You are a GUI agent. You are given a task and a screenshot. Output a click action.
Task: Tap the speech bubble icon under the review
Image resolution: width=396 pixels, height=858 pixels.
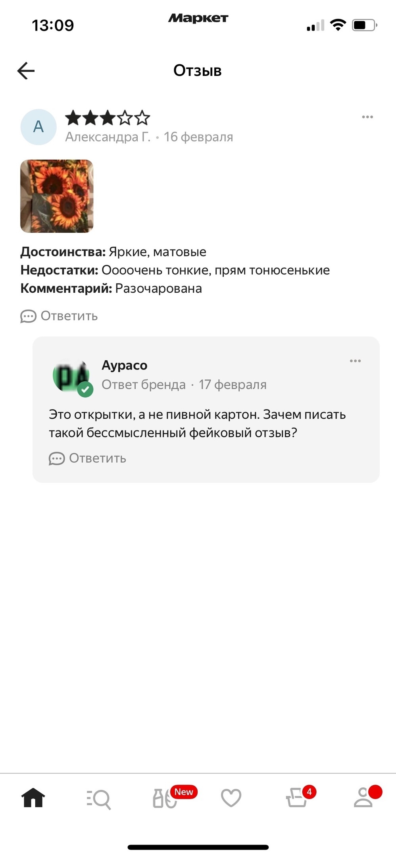[x=28, y=317]
